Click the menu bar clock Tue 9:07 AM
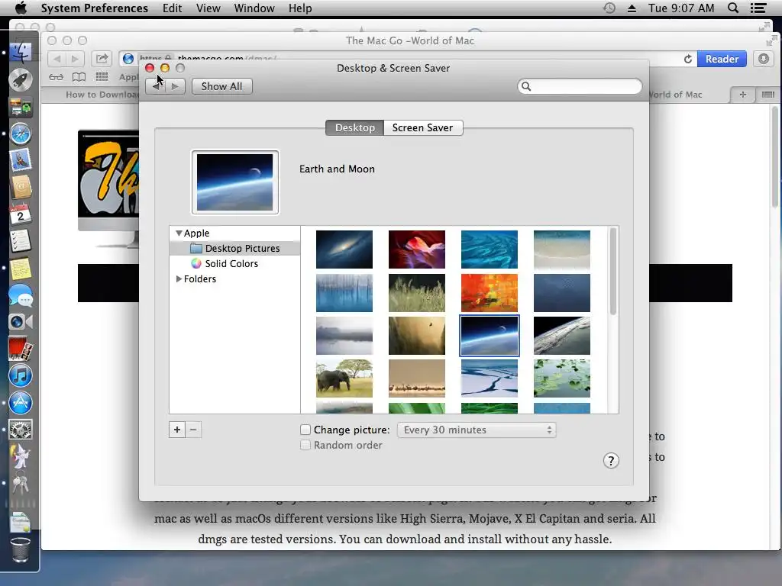 pyautogui.click(x=681, y=8)
